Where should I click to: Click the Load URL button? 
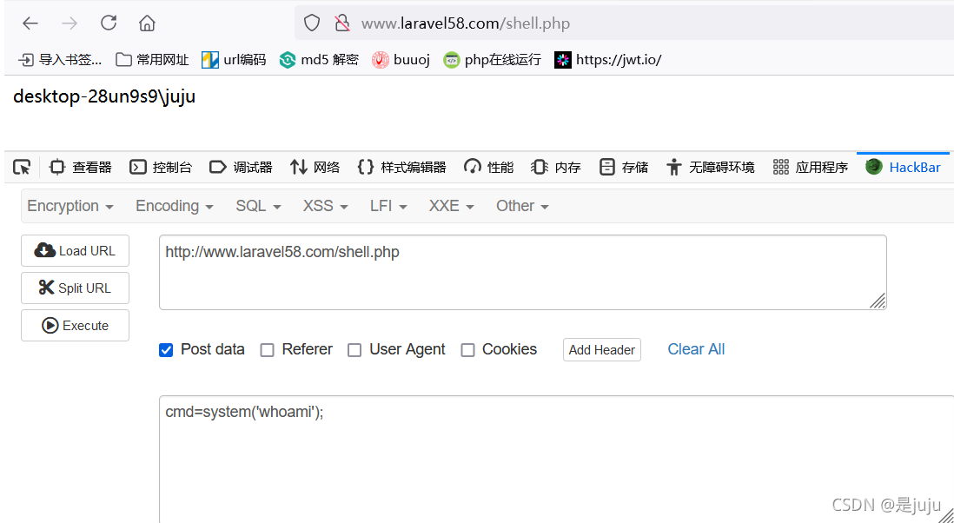(76, 250)
